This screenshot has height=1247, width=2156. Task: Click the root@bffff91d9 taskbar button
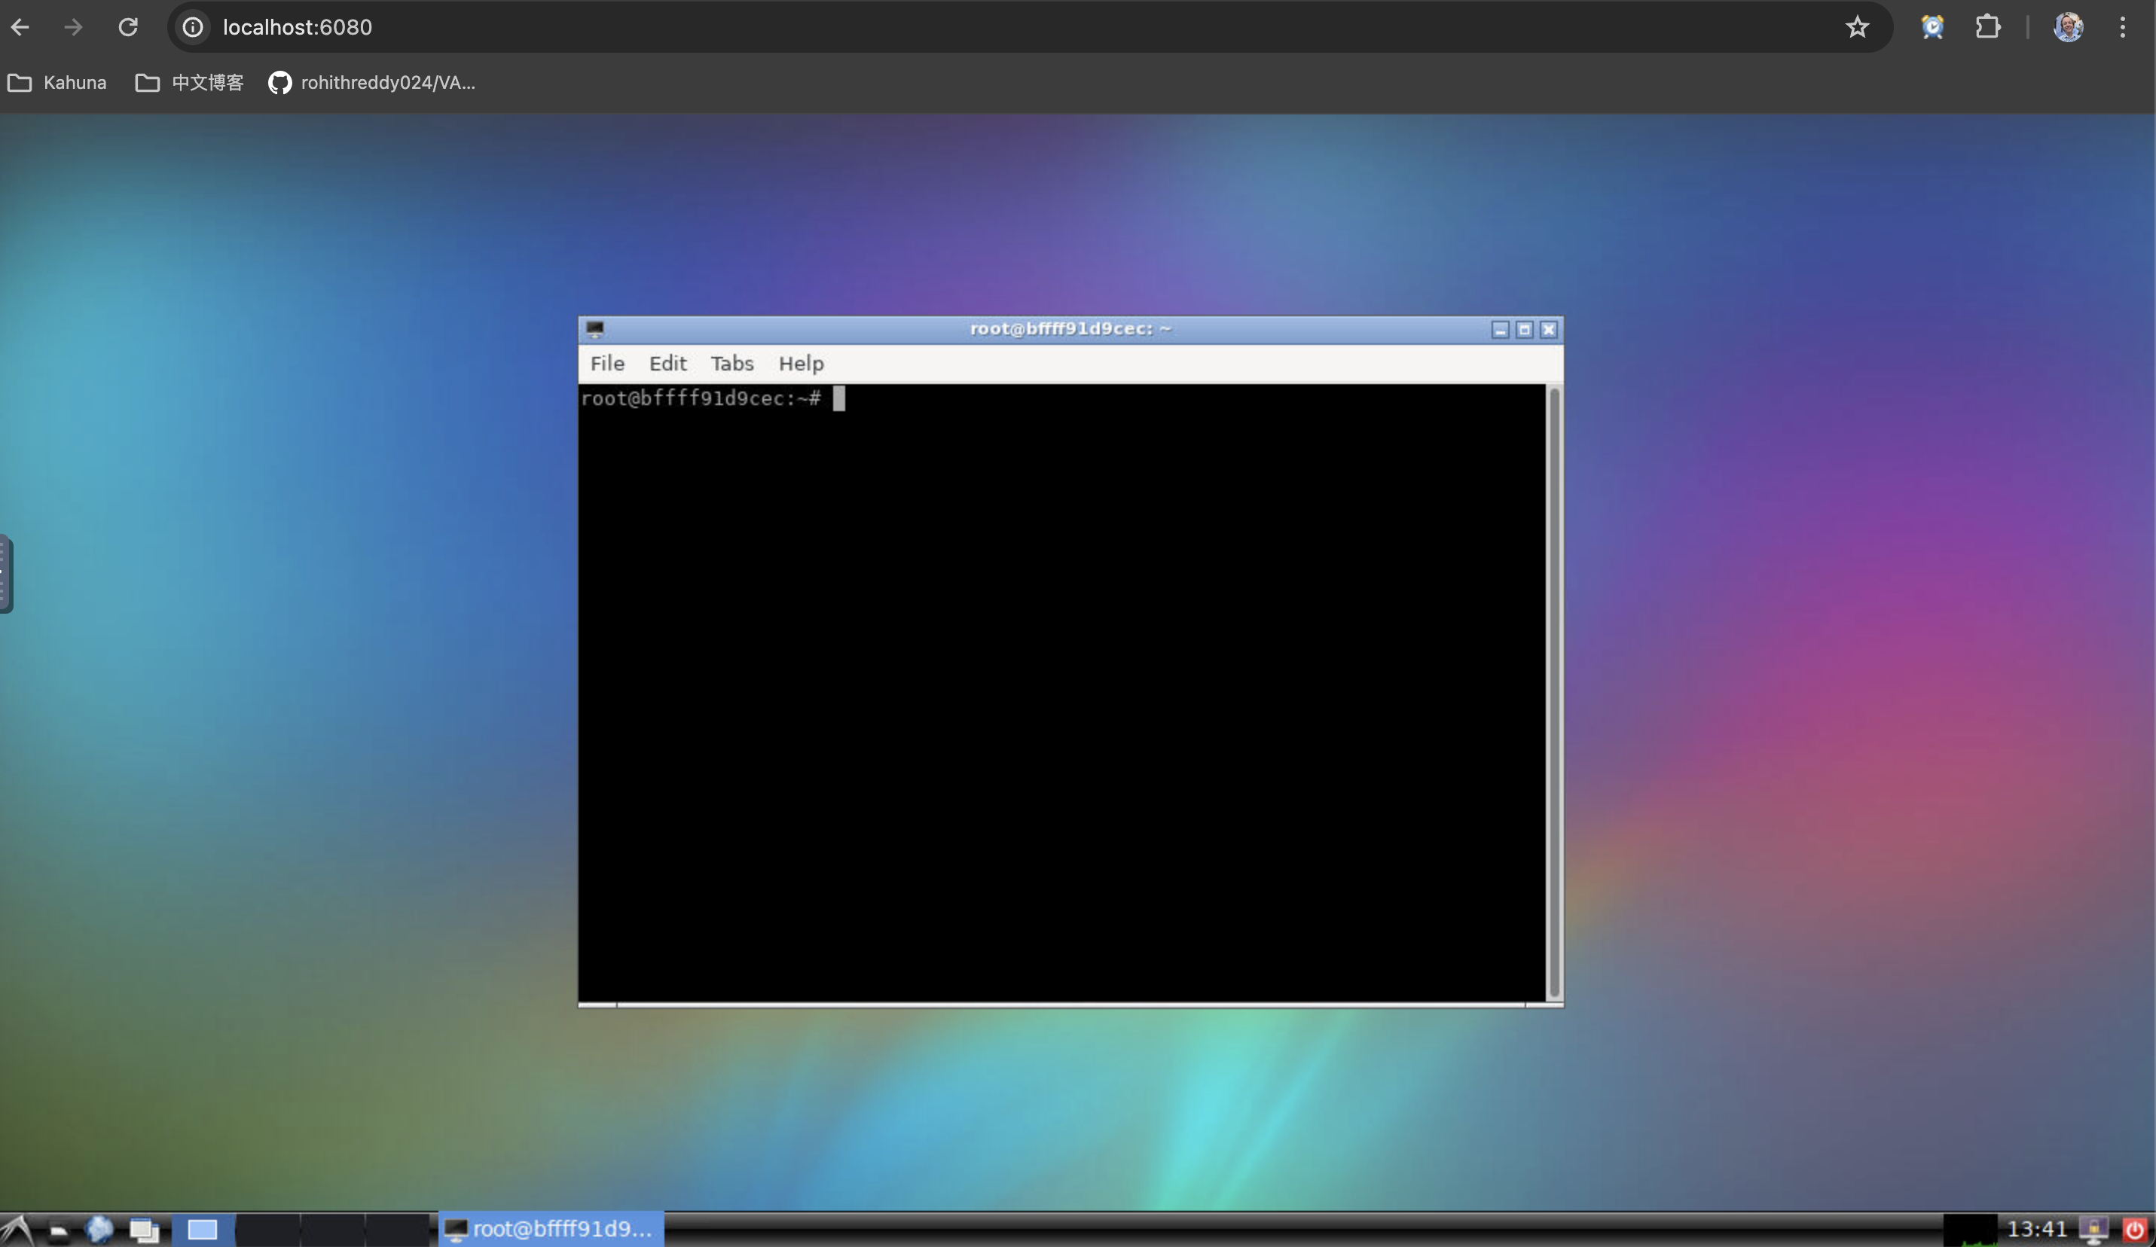(x=550, y=1229)
